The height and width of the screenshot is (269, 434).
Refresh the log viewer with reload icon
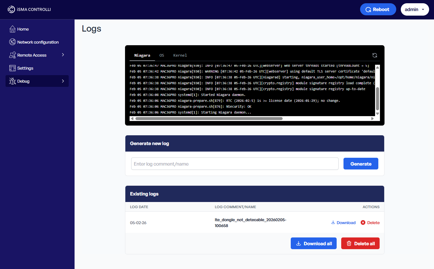coord(375,55)
